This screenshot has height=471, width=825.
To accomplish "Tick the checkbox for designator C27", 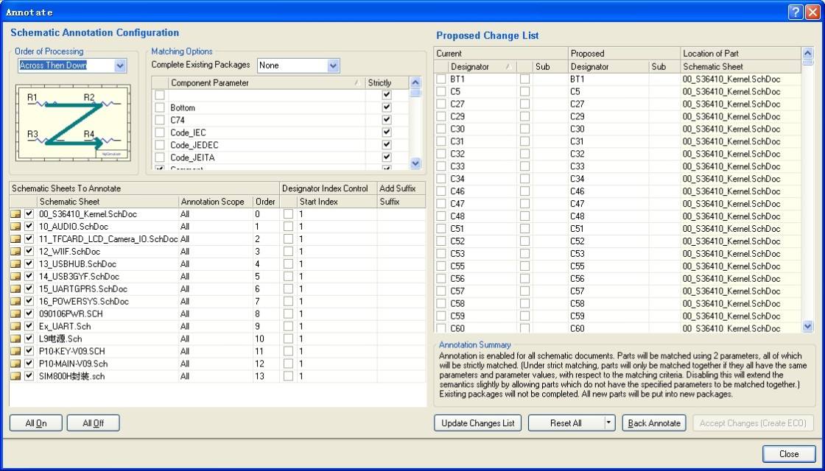I will tap(441, 104).
